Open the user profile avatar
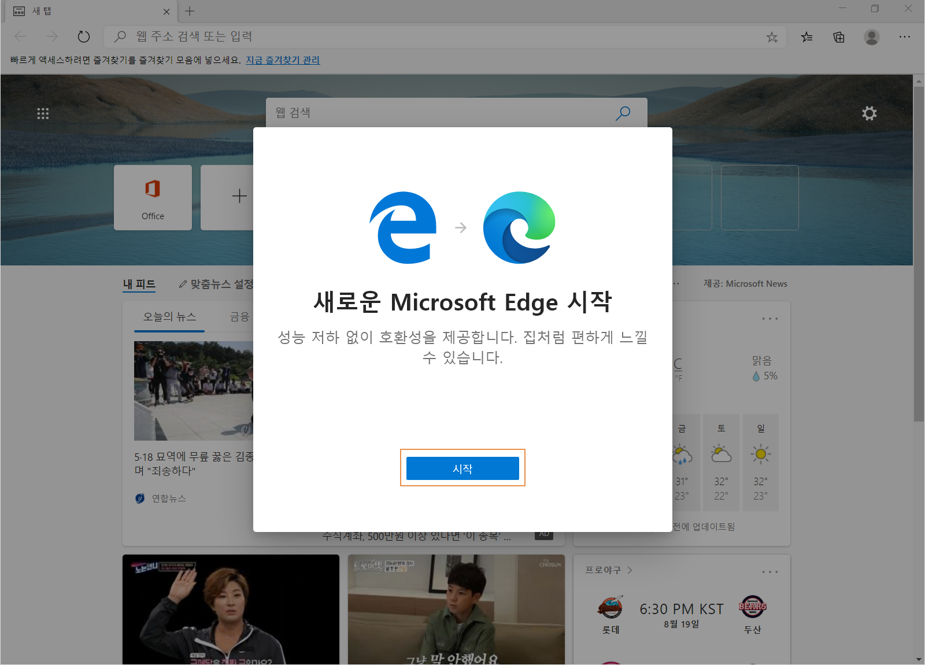925x665 pixels. 872,37
